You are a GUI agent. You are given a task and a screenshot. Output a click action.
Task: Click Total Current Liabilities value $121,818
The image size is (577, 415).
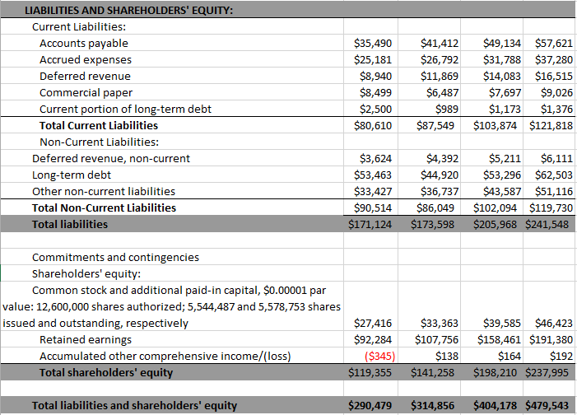(551, 125)
